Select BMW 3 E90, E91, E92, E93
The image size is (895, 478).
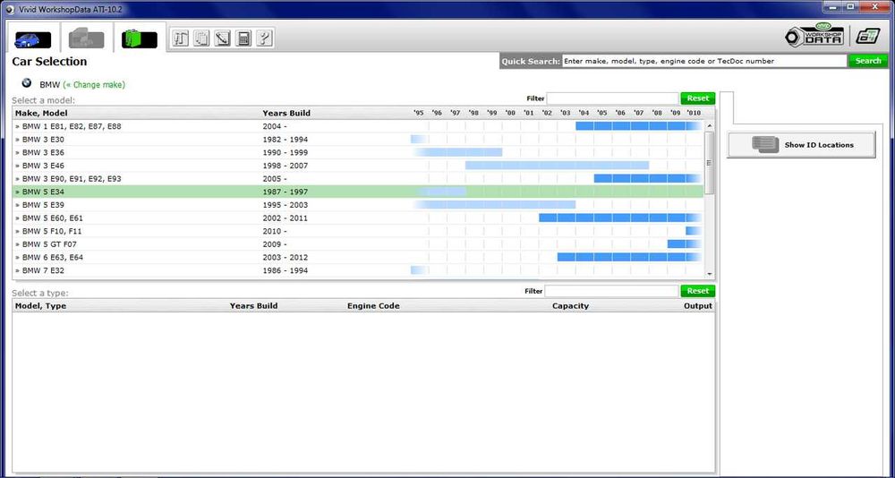(359, 179)
